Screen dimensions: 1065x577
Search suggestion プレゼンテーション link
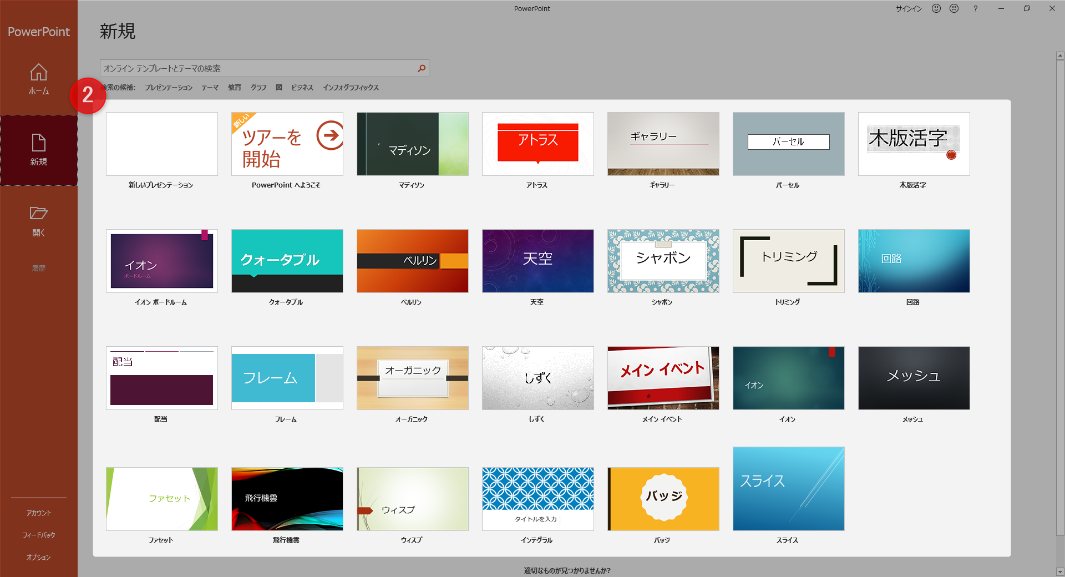(x=169, y=88)
